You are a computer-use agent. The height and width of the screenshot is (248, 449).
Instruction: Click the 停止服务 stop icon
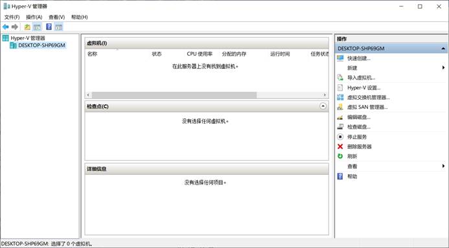click(x=340, y=137)
